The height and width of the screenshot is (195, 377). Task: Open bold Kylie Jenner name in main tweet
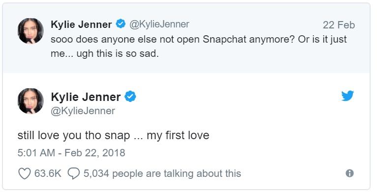point(86,97)
